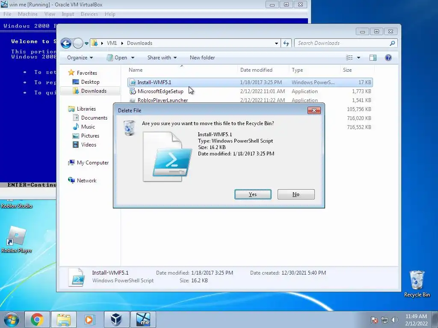Expand the Open button's dropdown arrow
This screenshot has width=438, height=328.
133,58
